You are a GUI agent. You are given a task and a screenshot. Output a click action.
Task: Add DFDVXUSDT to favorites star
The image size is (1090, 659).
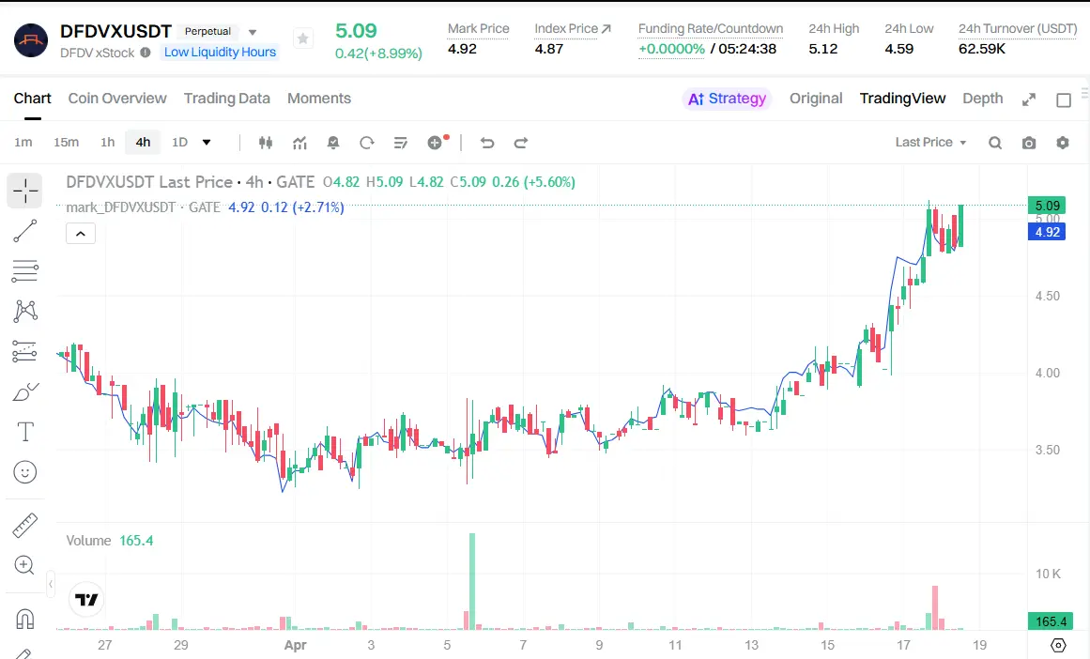coord(302,38)
